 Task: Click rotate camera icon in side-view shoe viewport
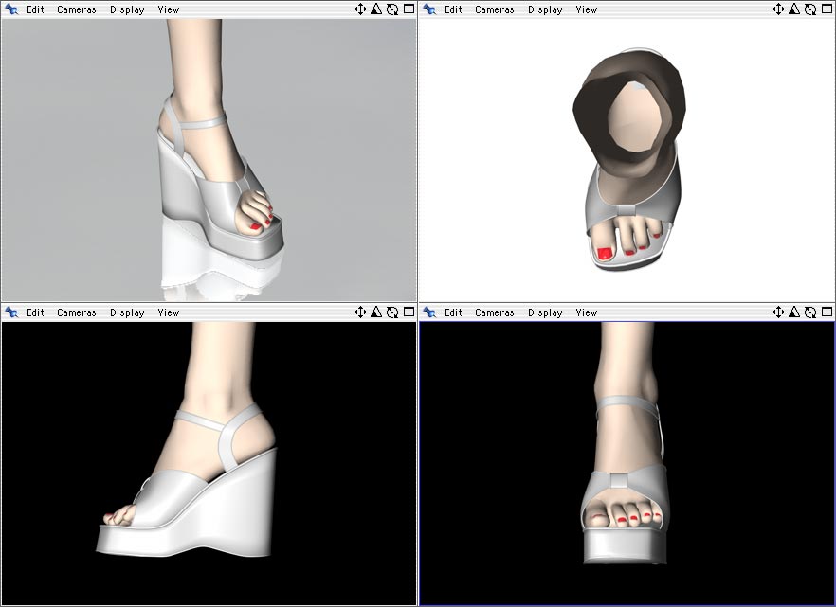point(392,312)
